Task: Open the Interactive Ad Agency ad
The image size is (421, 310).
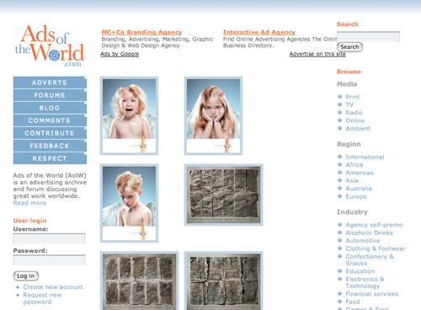Action: (259, 32)
